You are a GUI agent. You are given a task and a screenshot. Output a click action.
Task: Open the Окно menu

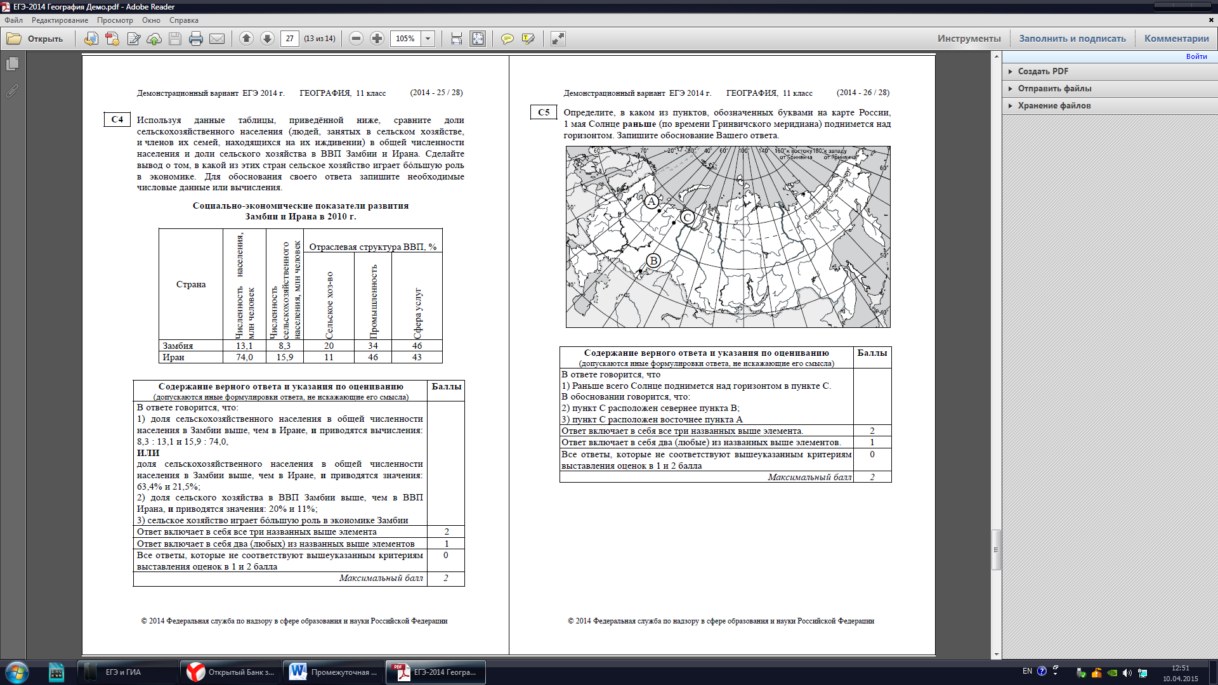pos(151,20)
